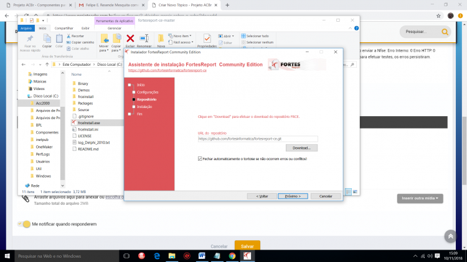Select Rede in the navigation pane

35,186
